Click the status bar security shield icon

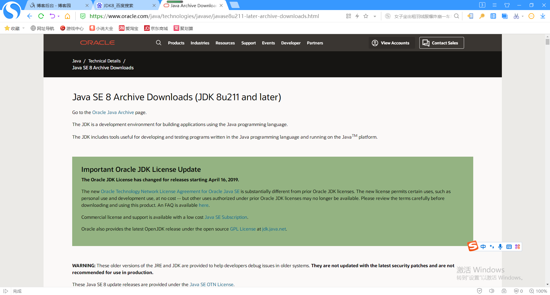[480, 291]
